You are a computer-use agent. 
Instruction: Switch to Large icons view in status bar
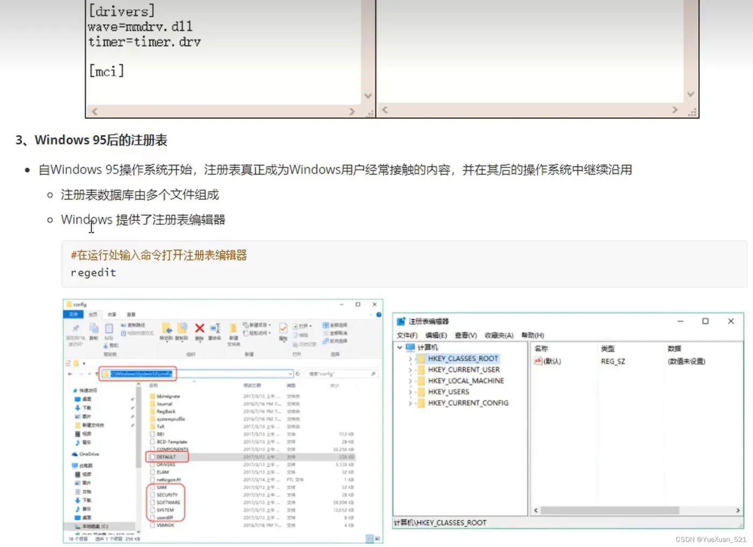click(x=378, y=538)
